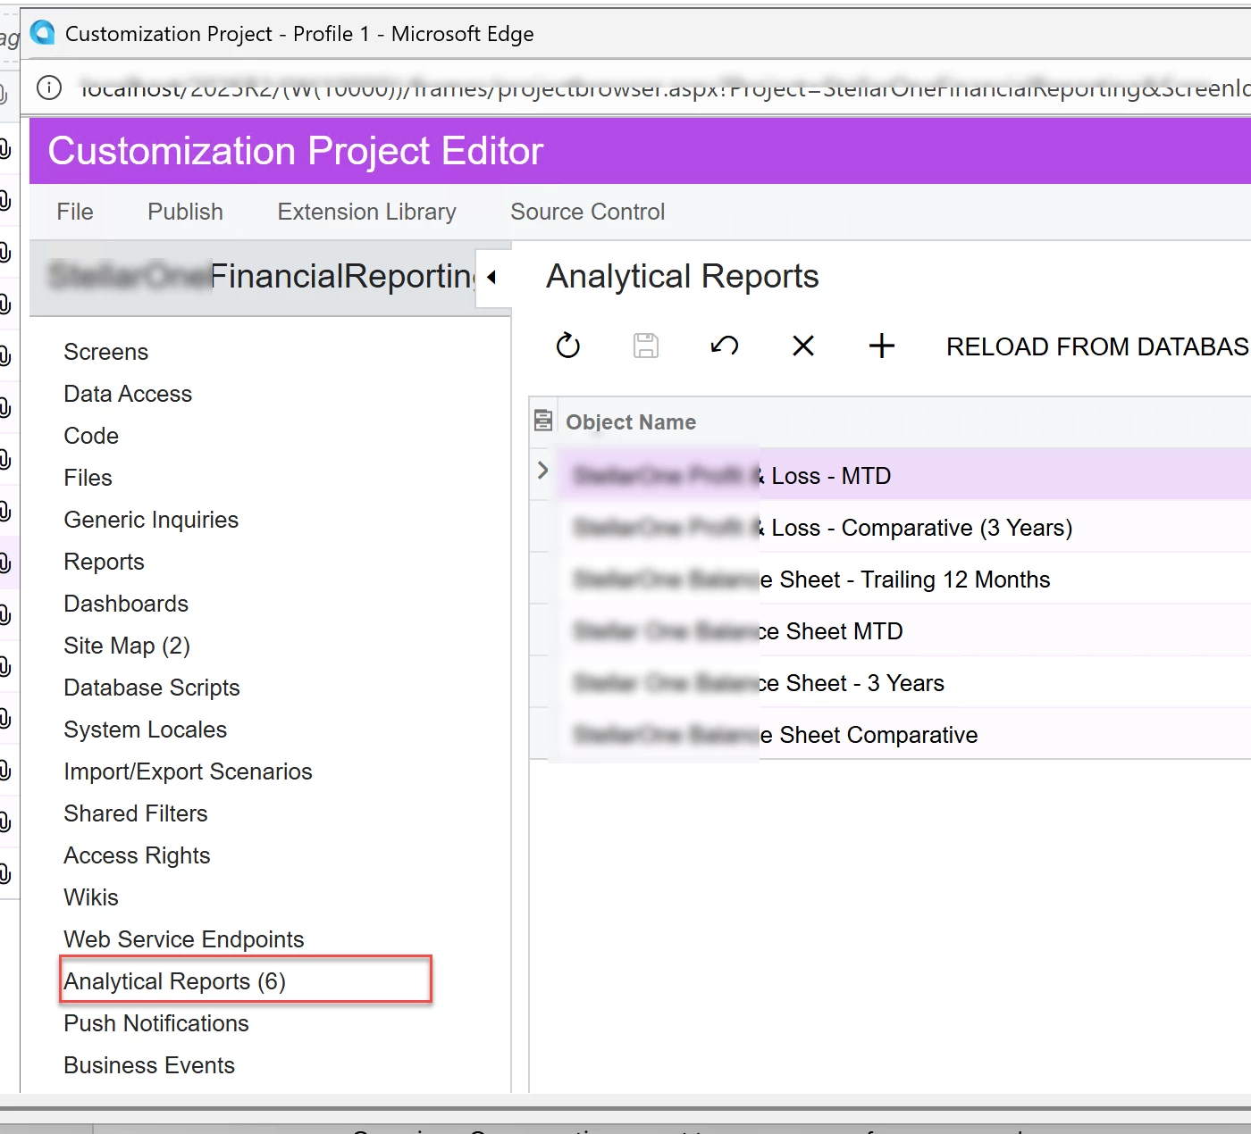Click the Undo arrow icon
This screenshot has height=1134, width=1251.
(725, 346)
